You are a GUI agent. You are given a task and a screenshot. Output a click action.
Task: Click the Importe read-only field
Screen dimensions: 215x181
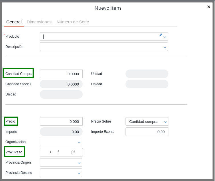click(x=61, y=132)
